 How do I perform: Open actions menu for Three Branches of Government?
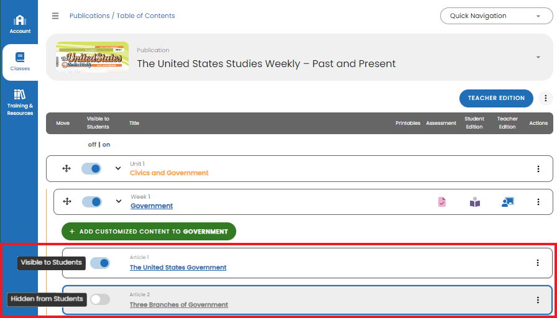point(538,300)
